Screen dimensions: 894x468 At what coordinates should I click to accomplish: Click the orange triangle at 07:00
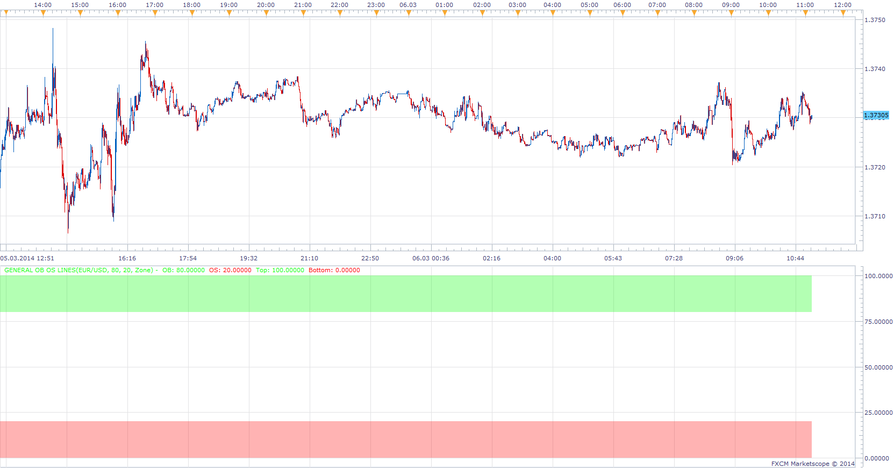tap(657, 13)
